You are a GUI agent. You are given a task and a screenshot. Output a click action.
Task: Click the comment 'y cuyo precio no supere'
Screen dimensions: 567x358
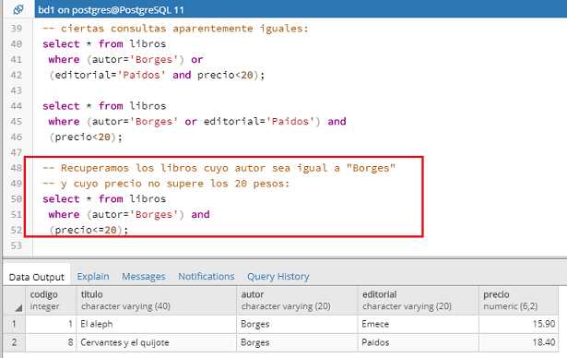(x=166, y=184)
